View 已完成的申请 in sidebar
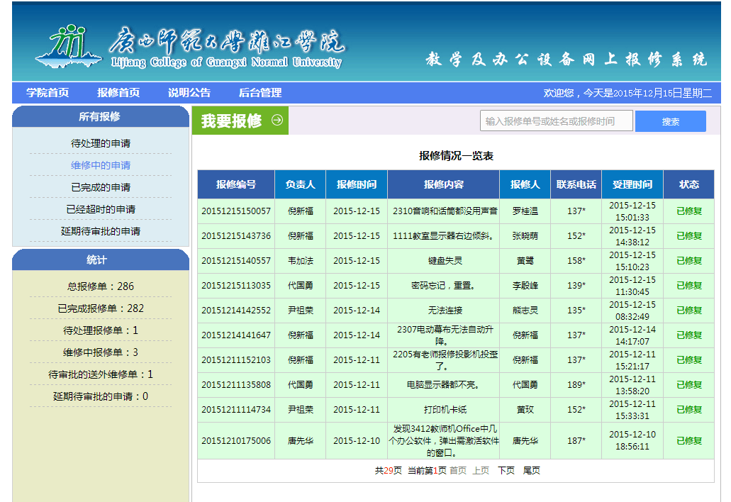This screenshot has width=731, height=502. click(x=101, y=187)
